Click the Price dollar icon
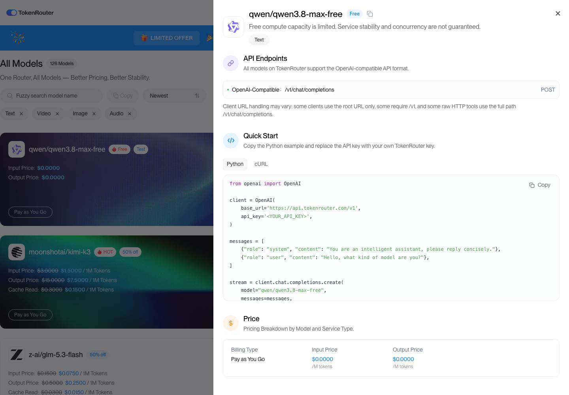The height and width of the screenshot is (395, 569). click(231, 324)
